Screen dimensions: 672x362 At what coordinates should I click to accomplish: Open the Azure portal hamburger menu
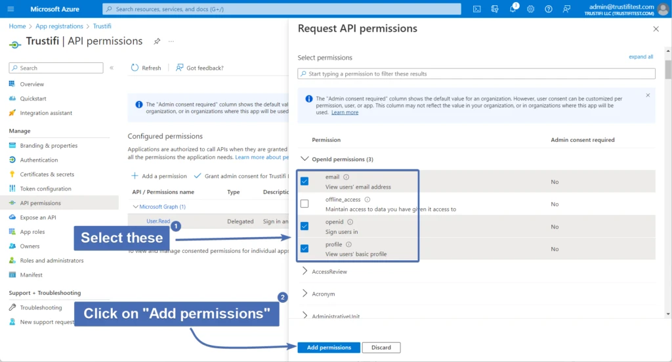click(x=10, y=9)
